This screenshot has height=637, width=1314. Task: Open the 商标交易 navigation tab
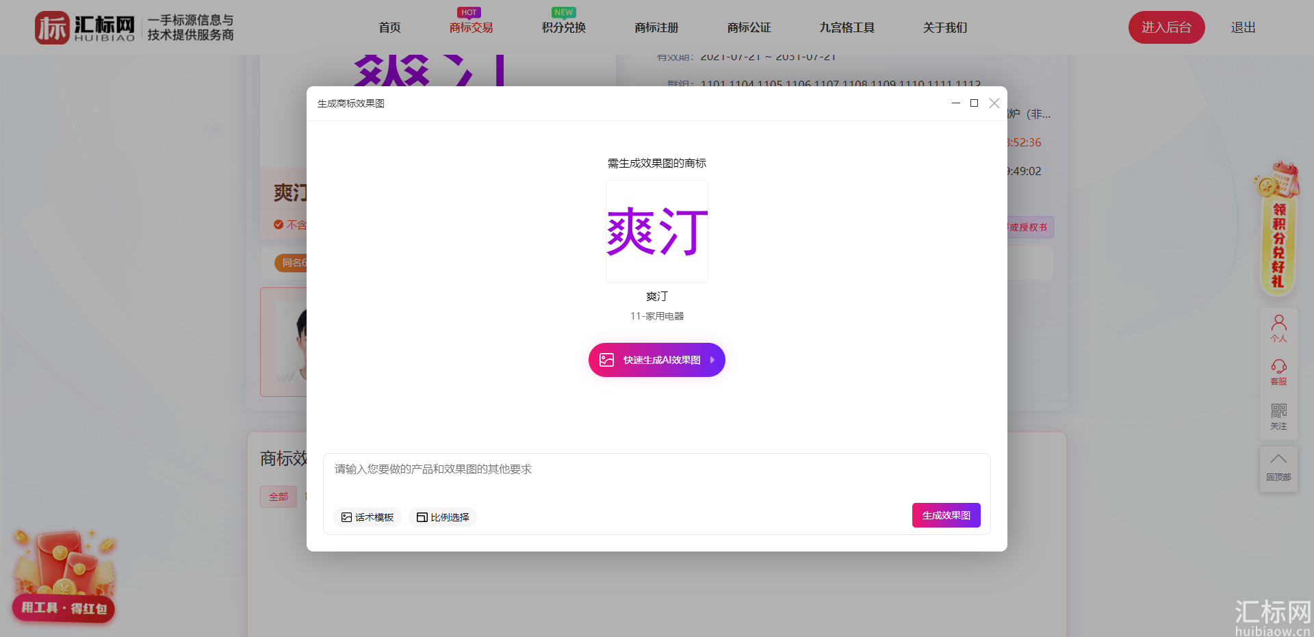[471, 27]
